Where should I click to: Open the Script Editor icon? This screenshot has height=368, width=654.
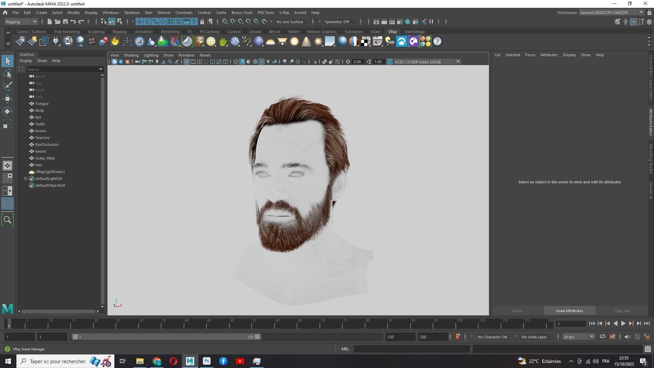[x=648, y=349]
